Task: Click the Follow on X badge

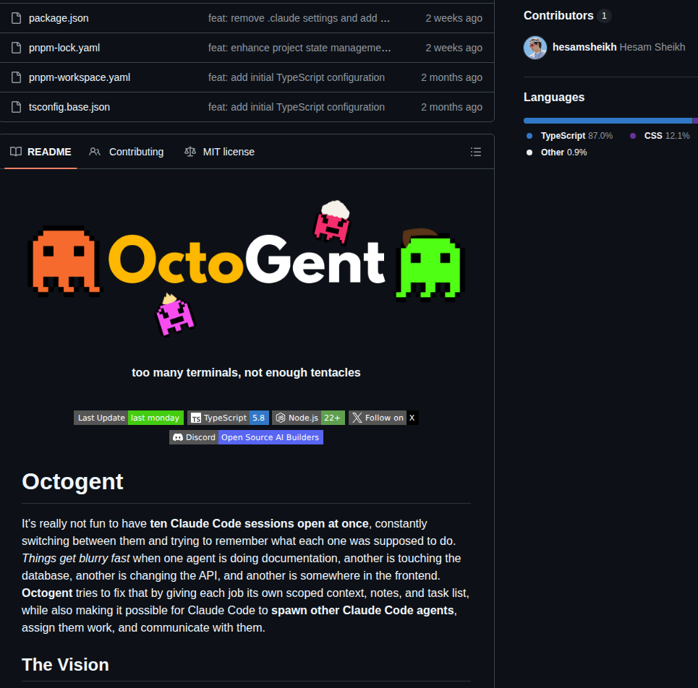Action: tap(383, 418)
